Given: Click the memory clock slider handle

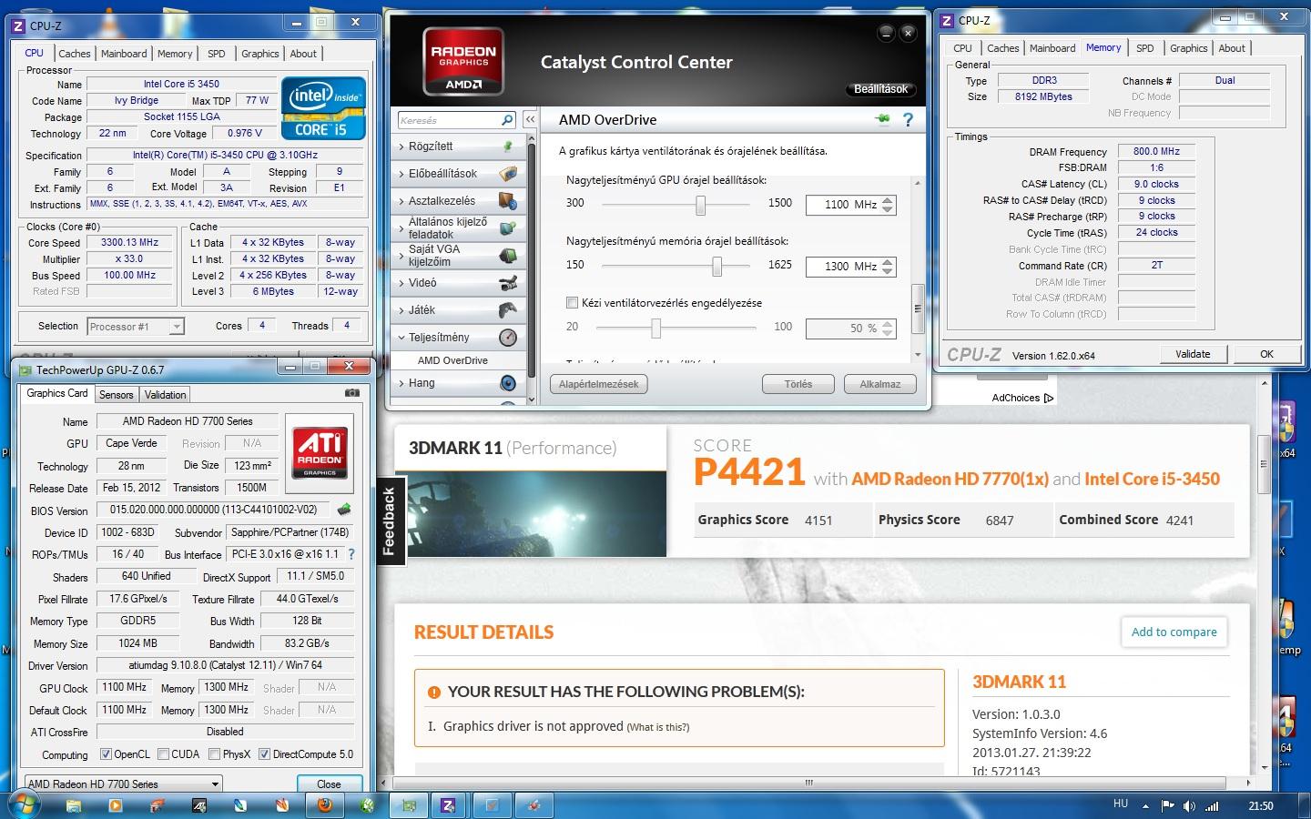Looking at the screenshot, I should point(717,266).
